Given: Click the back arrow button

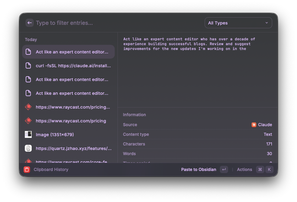Looking at the screenshot, I should point(30,23).
